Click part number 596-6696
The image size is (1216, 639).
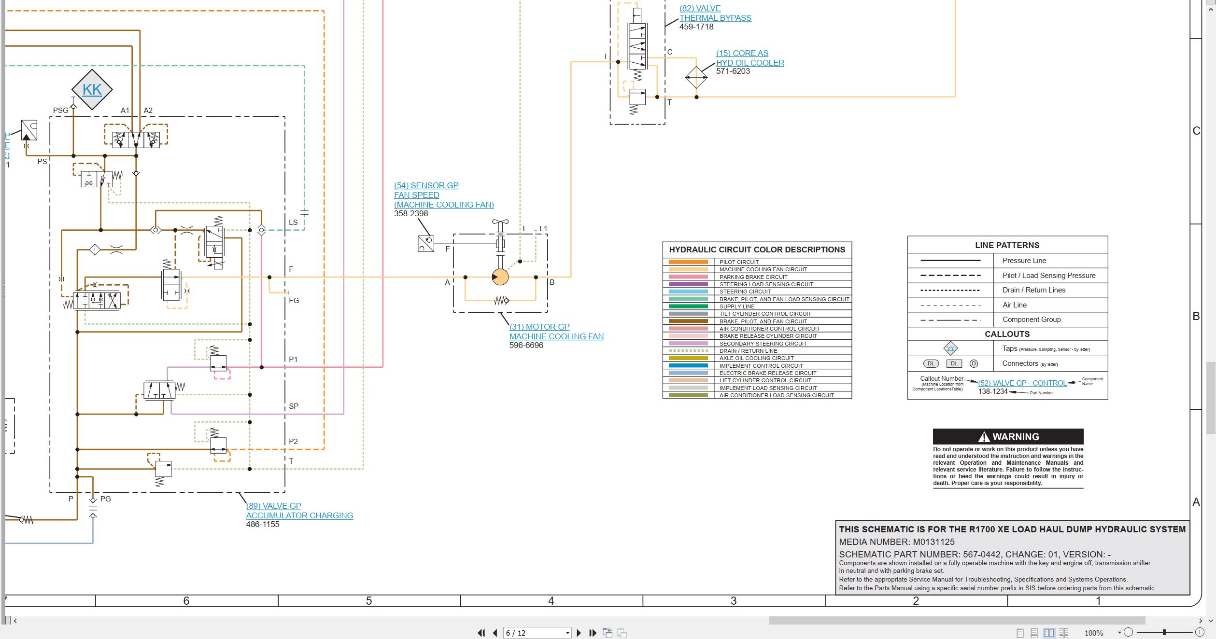[x=526, y=346]
